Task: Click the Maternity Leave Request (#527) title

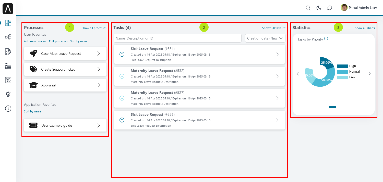Action: pyautogui.click(x=158, y=93)
